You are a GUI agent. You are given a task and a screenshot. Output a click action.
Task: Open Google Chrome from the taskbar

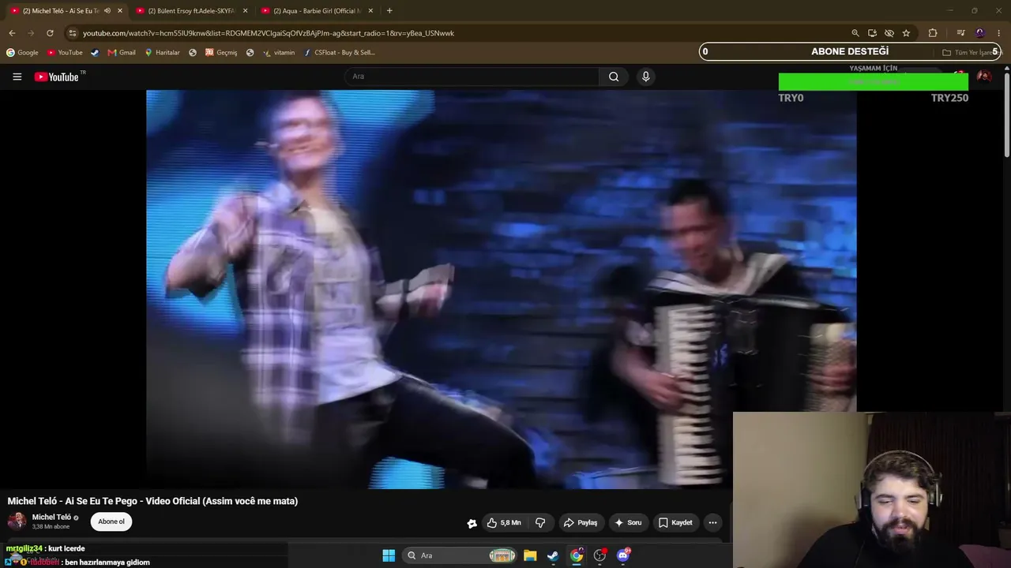click(577, 555)
